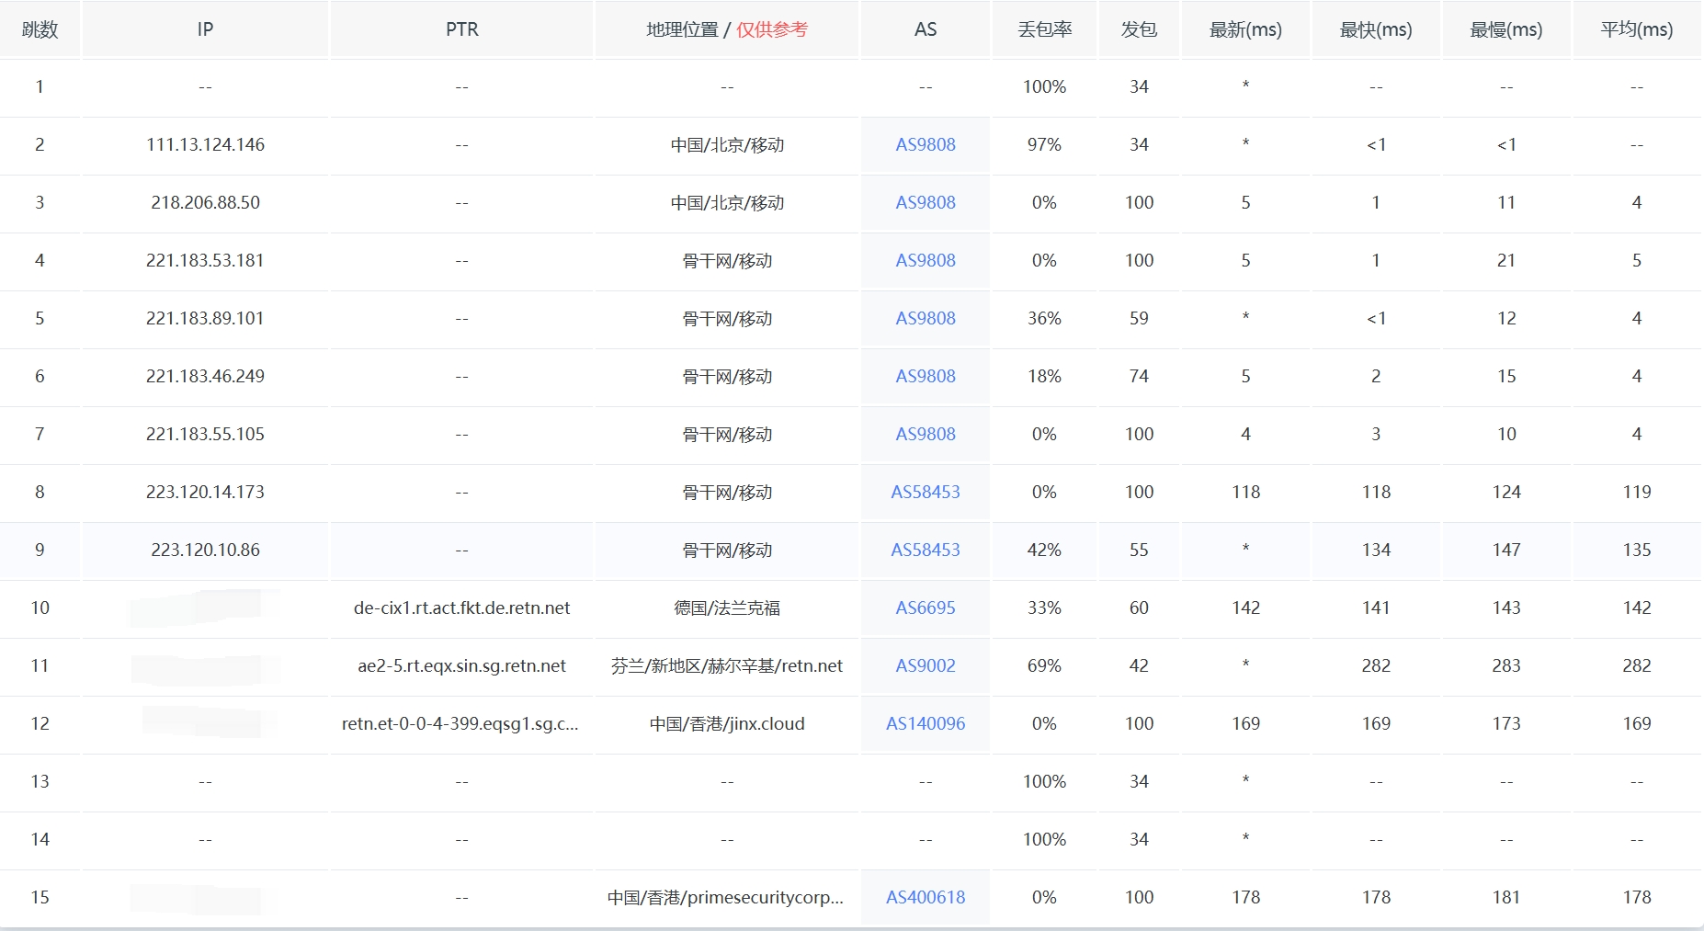The height and width of the screenshot is (931, 1704).
Task: Click average time value 119
Action: click(x=1637, y=492)
